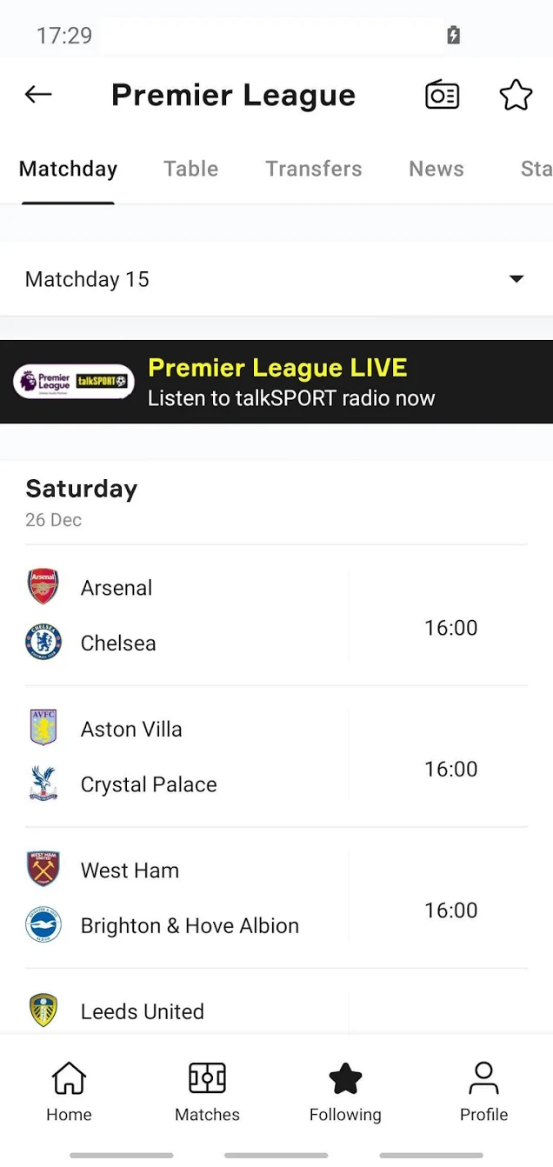This screenshot has height=1167, width=553.
Task: Go back using the arrow icon
Action: click(38, 95)
